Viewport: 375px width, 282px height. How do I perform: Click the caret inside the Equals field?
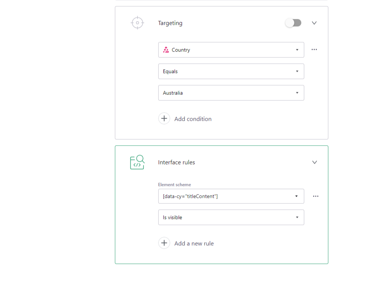(297, 71)
